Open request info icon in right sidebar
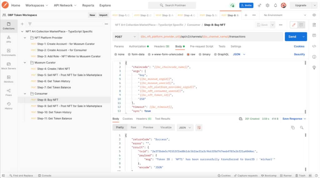The height and width of the screenshot is (178, 320). pyautogui.click(x=314, y=57)
